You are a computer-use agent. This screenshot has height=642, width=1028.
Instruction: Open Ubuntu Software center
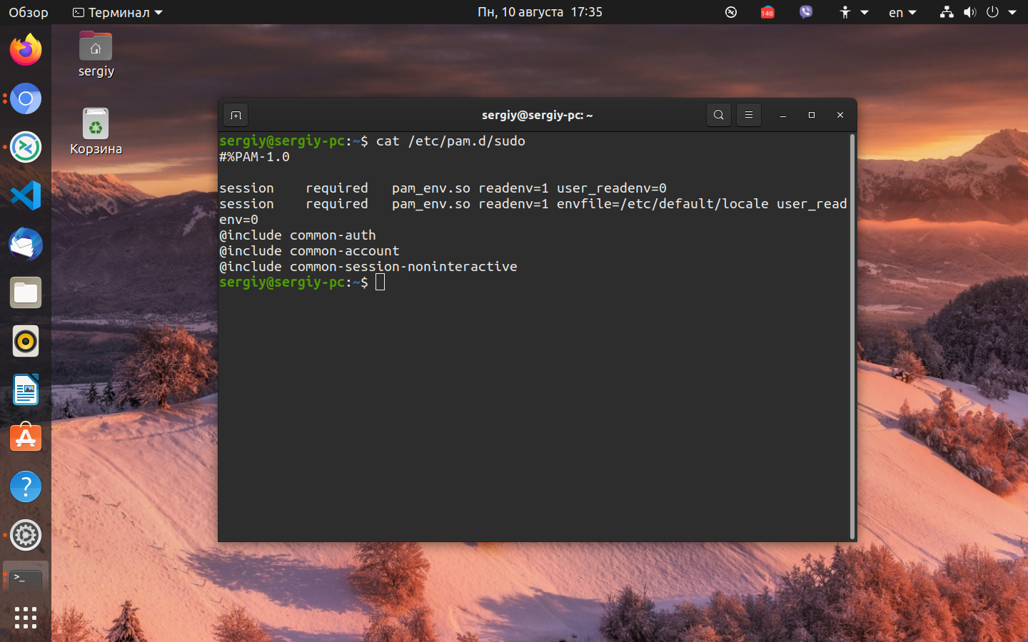point(26,438)
